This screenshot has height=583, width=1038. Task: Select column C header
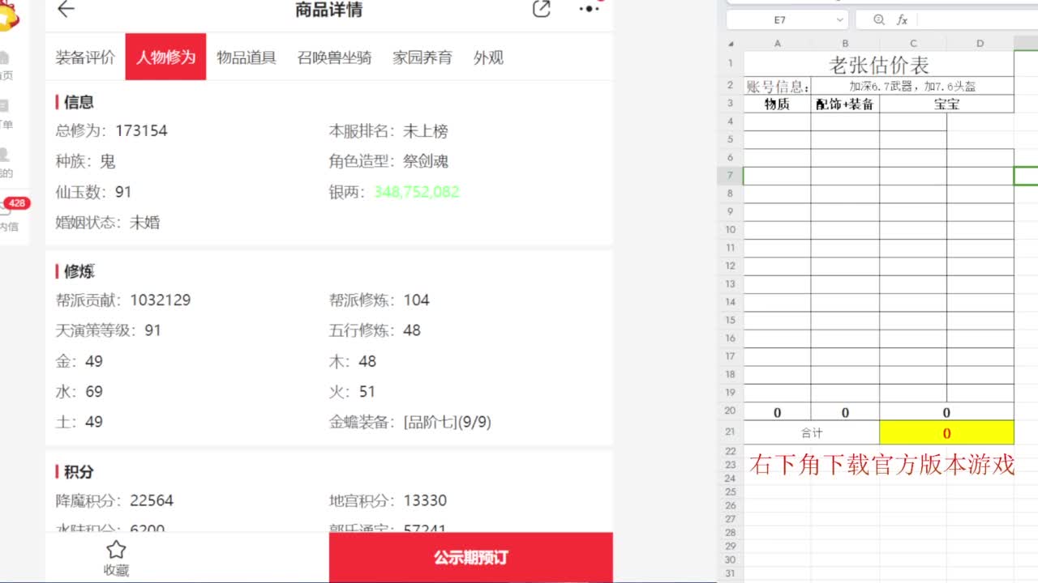[913, 44]
